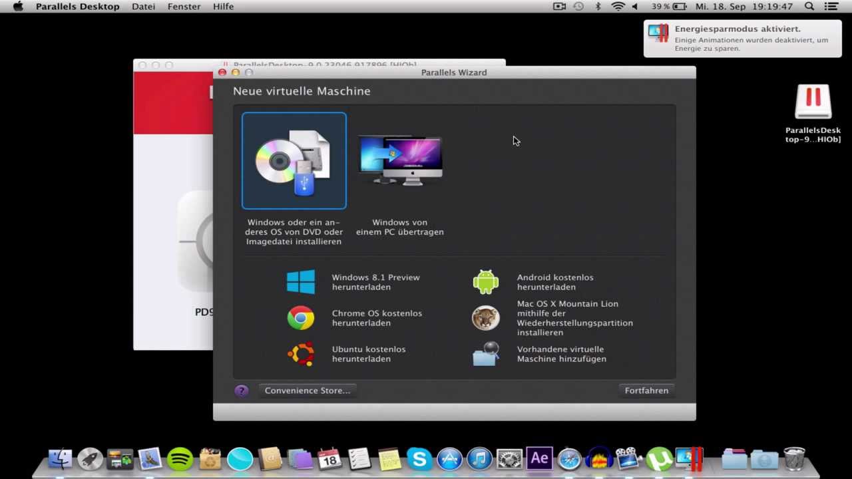Open the Mail stamp icon in the dock
The image size is (852, 479).
[x=150, y=459]
